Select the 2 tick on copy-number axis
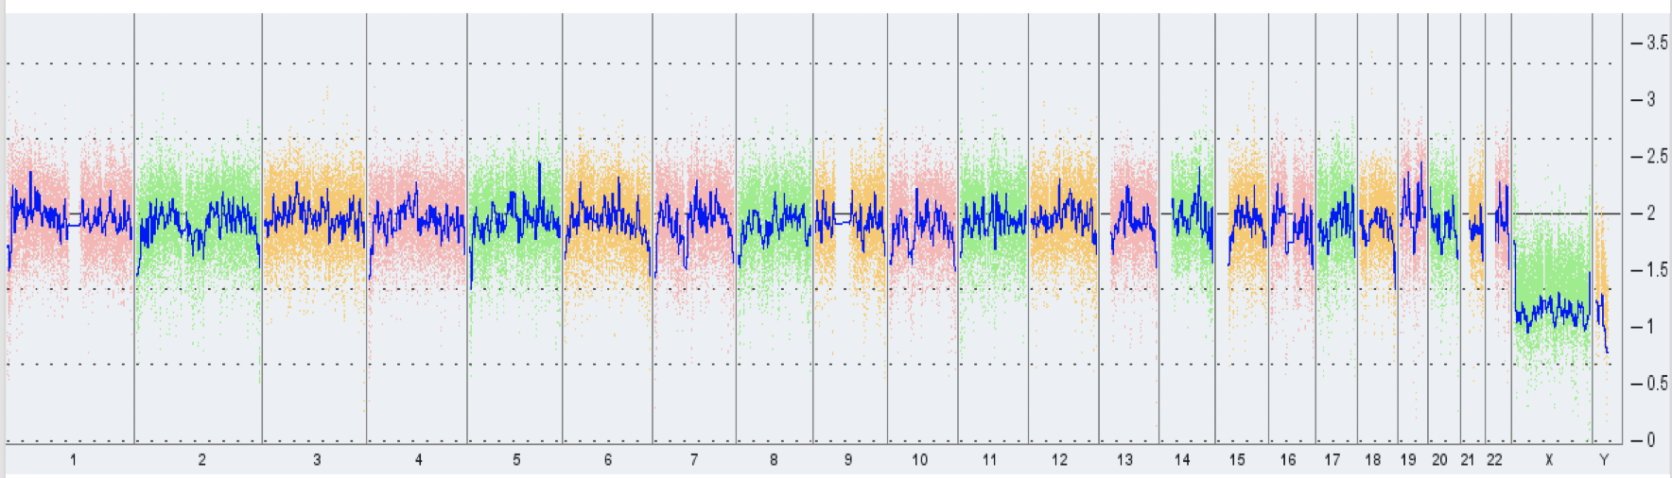Screen dimensions: 1672x478 (x=1651, y=213)
